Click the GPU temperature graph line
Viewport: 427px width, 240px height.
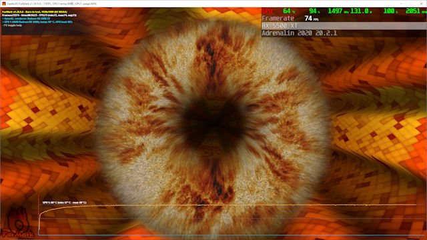point(228,205)
